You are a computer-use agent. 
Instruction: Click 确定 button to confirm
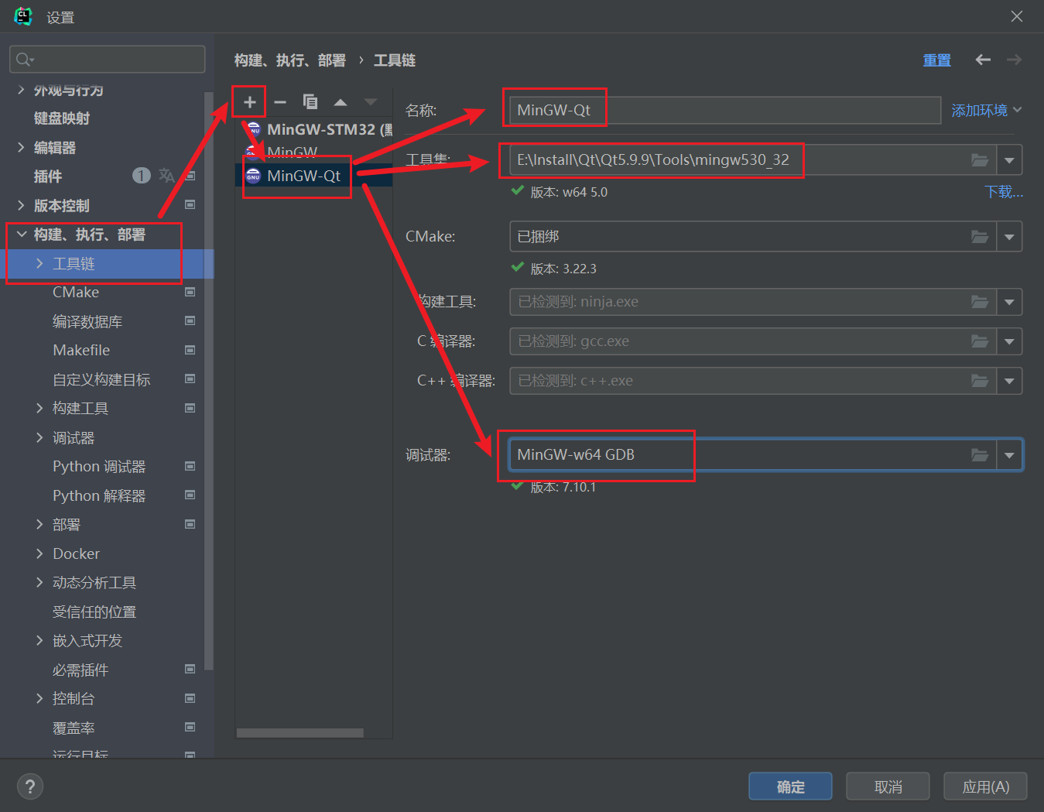pyautogui.click(x=790, y=786)
